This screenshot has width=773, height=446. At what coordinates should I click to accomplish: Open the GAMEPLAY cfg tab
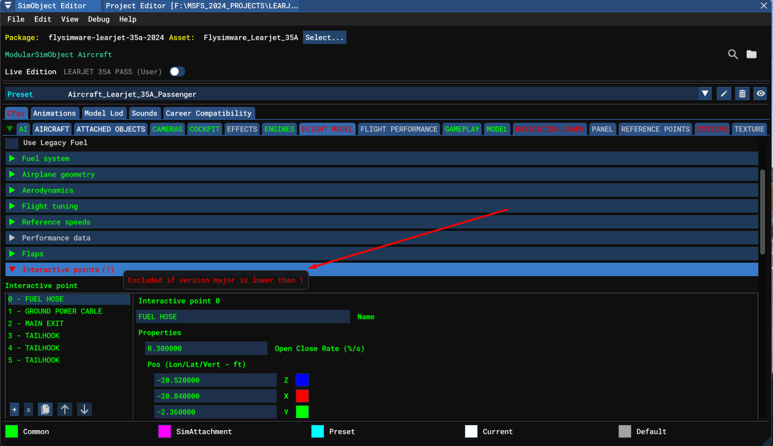click(x=462, y=129)
